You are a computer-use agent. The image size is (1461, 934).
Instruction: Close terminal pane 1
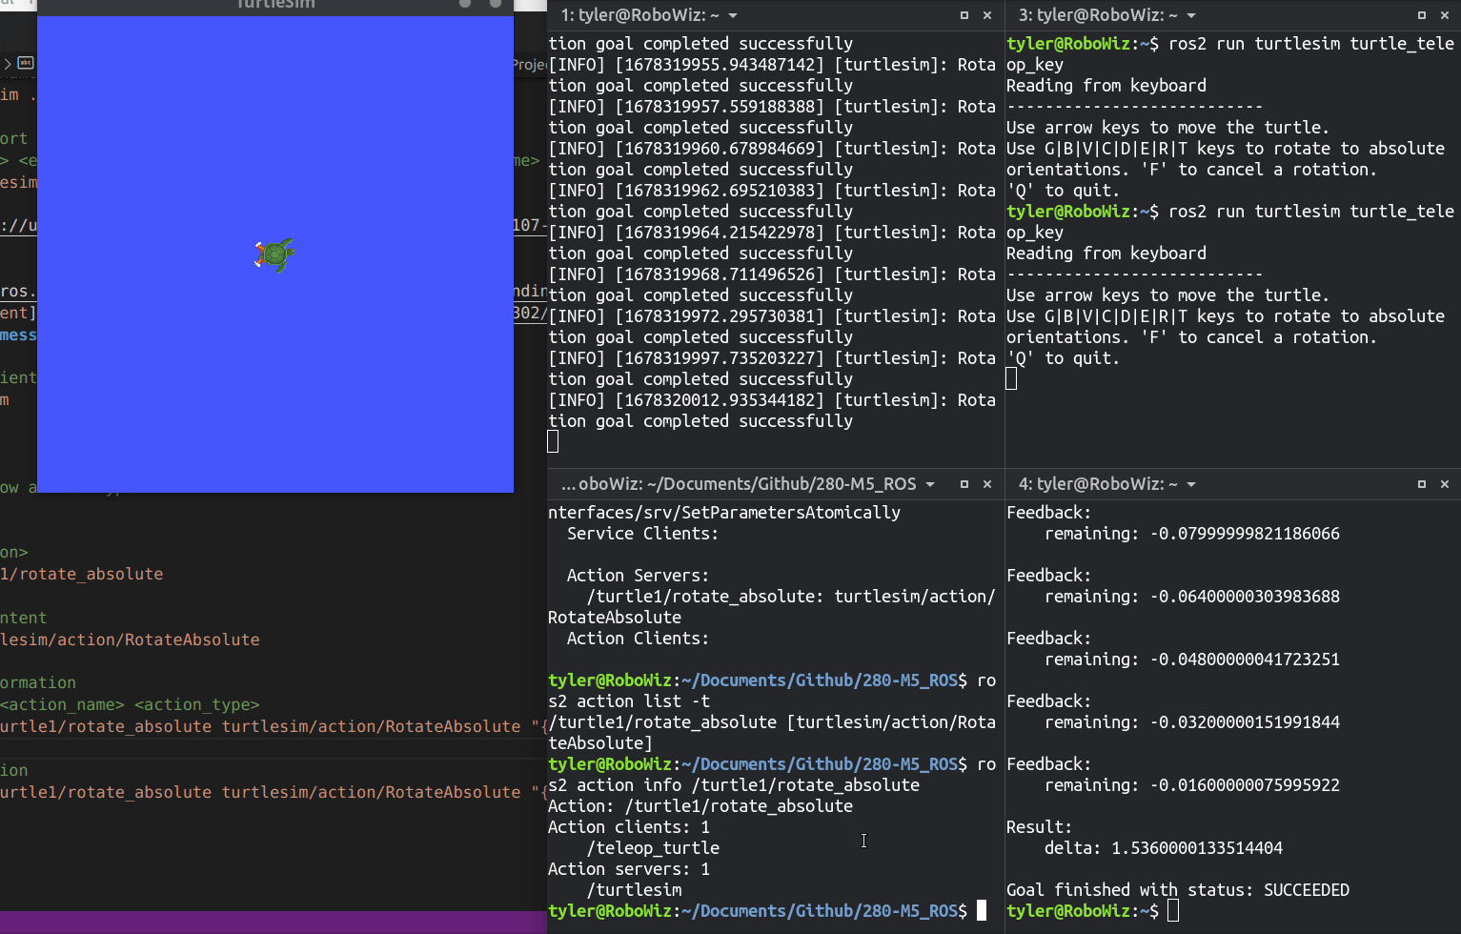pyautogui.click(x=987, y=15)
